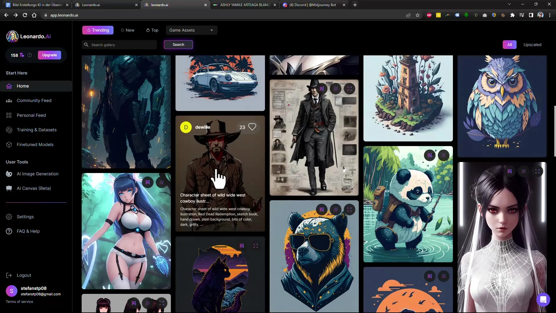Click the token info question mark icon

point(30,55)
